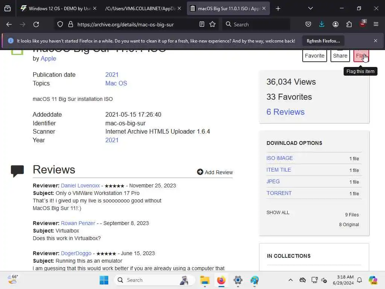Click the taskbar Search box
The width and height of the screenshot is (385, 289).
point(155,280)
